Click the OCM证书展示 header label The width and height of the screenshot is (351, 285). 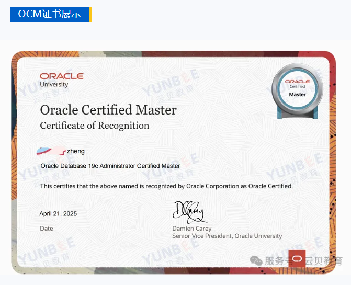[49, 14]
